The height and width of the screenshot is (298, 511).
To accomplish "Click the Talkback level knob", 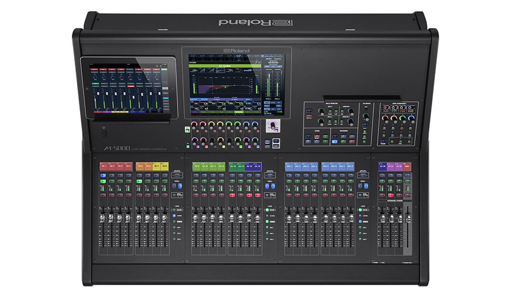I will pos(366,117).
